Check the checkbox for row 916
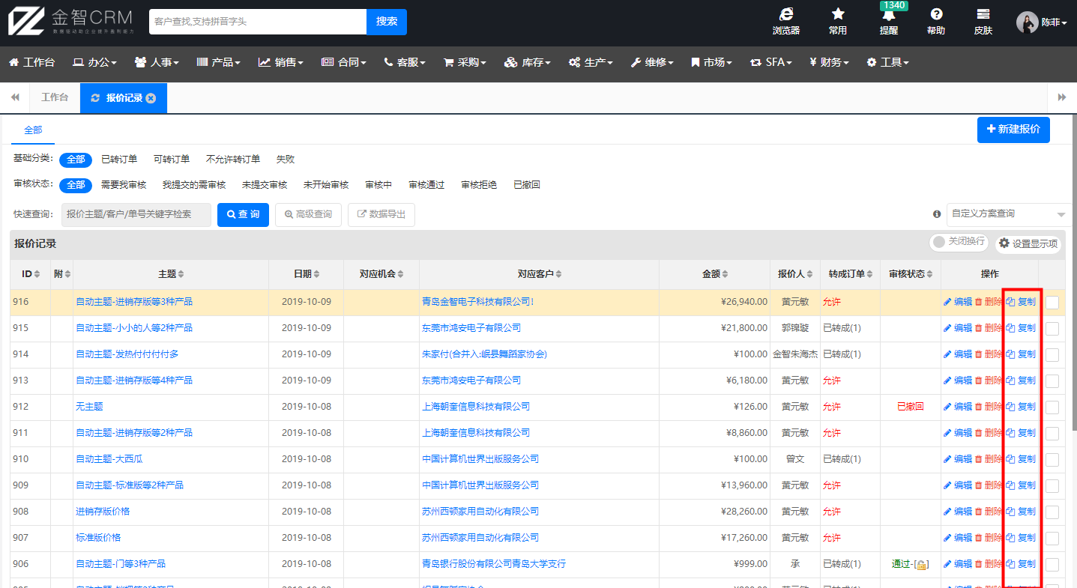The height and width of the screenshot is (588, 1077). 1052,303
